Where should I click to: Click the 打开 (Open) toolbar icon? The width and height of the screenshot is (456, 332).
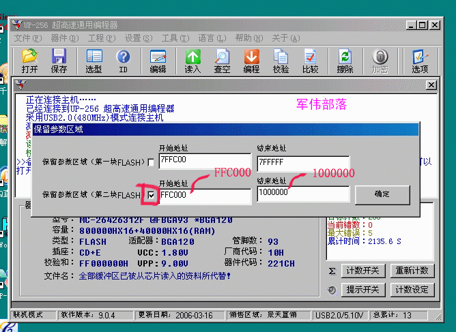point(29,61)
